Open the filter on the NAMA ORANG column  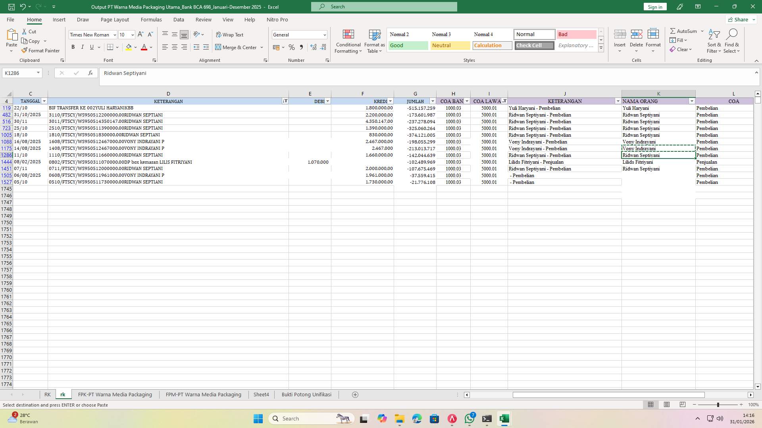point(692,101)
